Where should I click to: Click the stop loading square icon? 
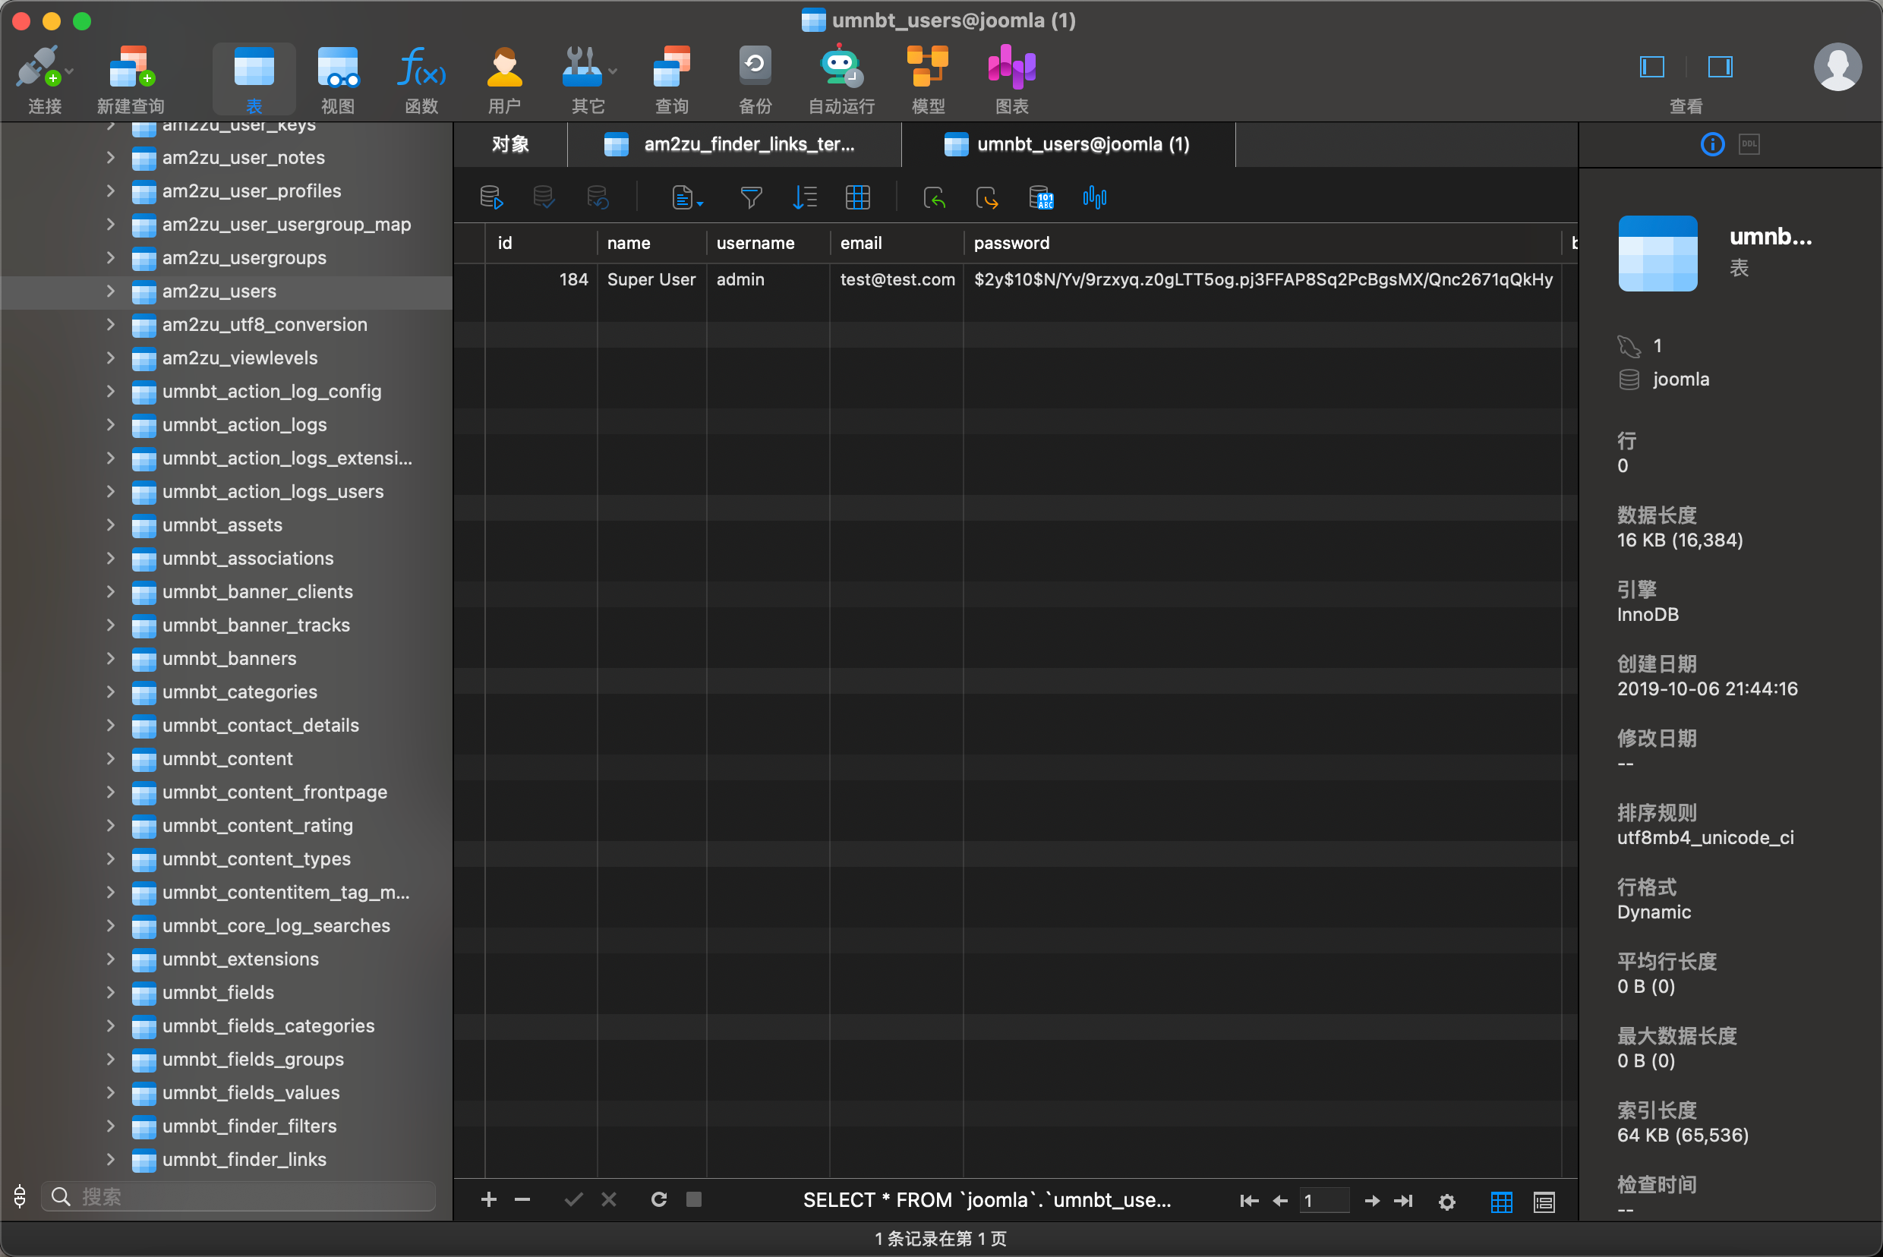click(694, 1199)
